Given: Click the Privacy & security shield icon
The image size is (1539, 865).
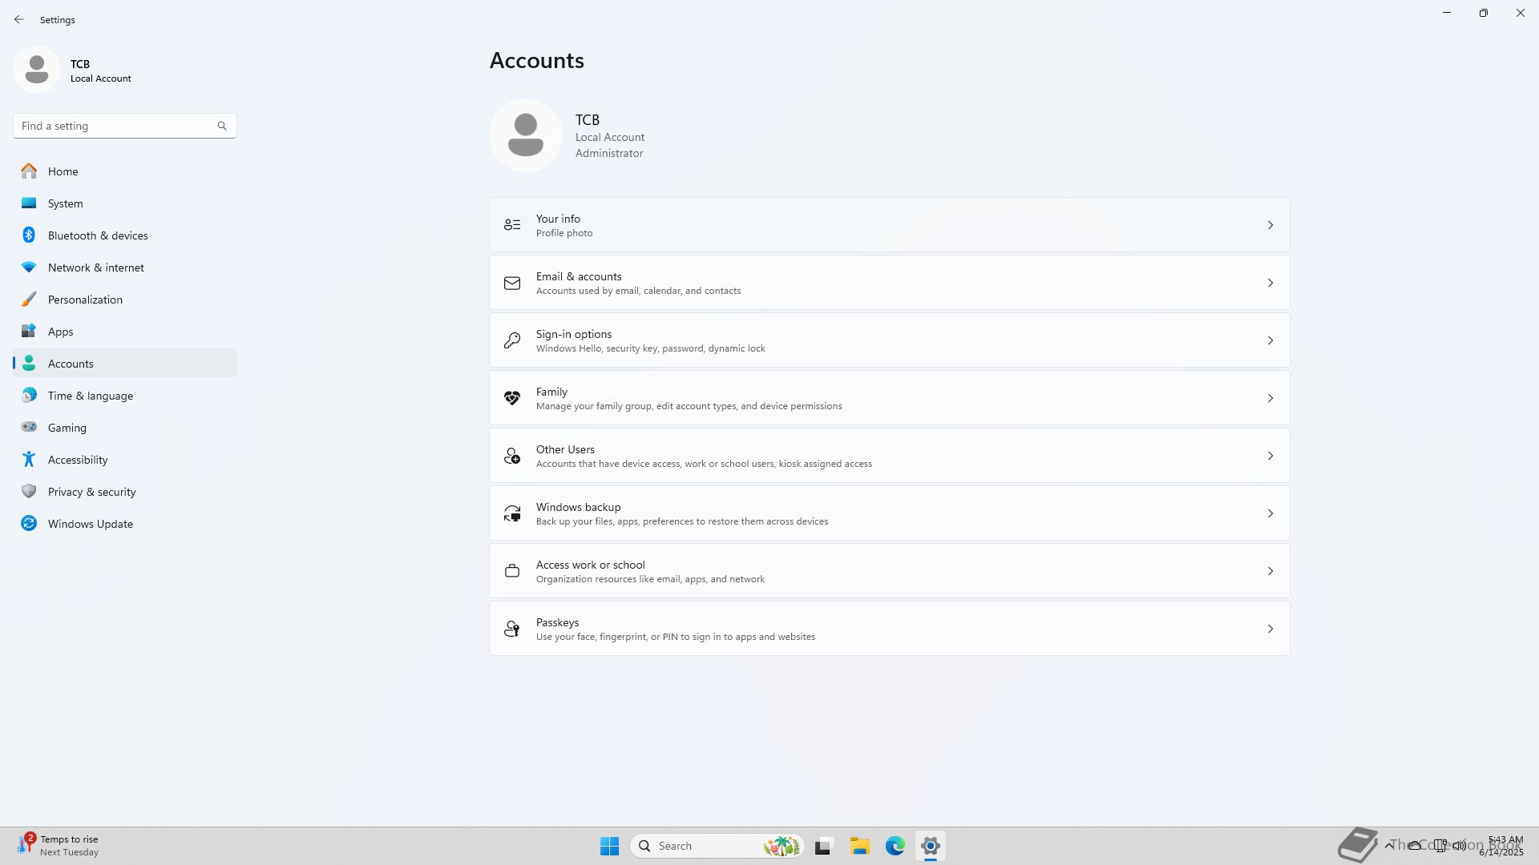Looking at the screenshot, I should coord(29,492).
